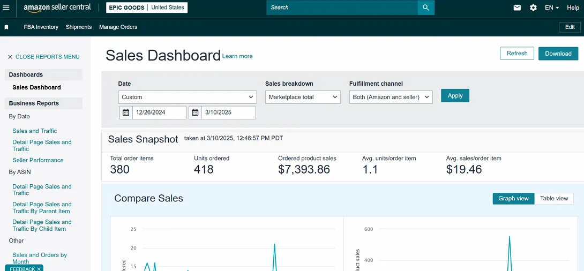Click the Download button
584x271 pixels.
coord(558,54)
